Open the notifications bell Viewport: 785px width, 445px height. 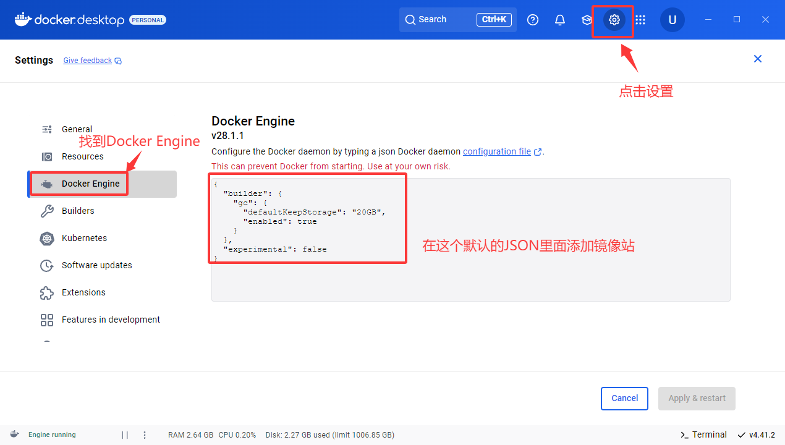point(560,20)
